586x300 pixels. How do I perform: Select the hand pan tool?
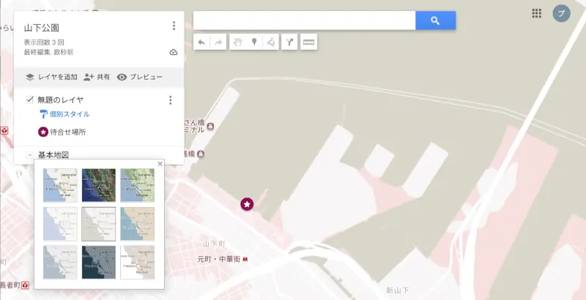click(x=237, y=42)
